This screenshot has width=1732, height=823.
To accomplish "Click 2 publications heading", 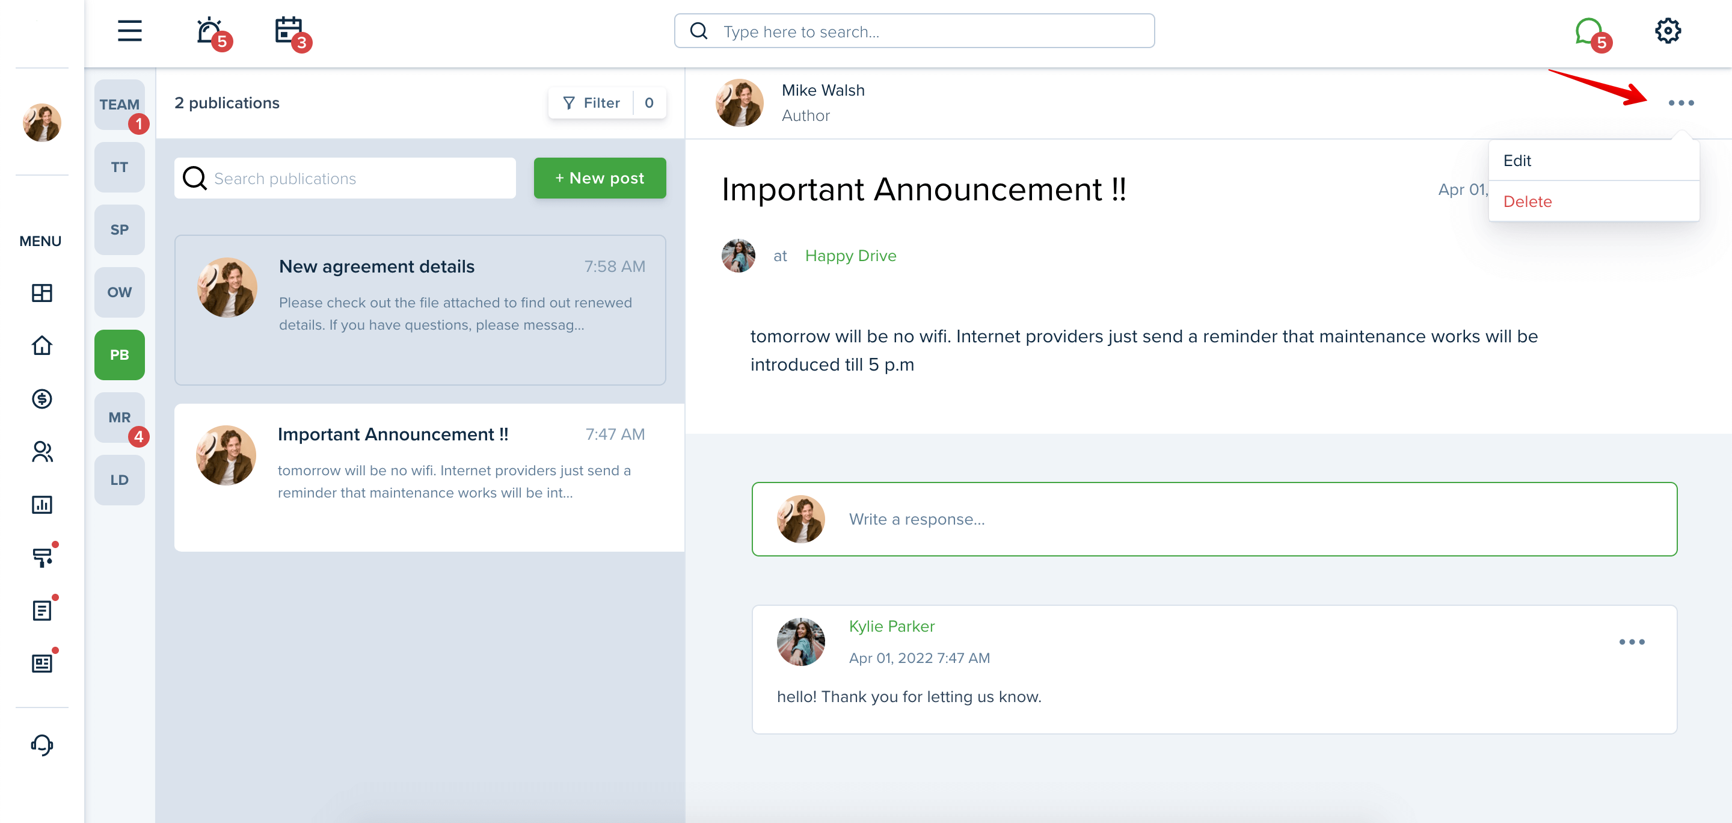I will click(x=227, y=103).
